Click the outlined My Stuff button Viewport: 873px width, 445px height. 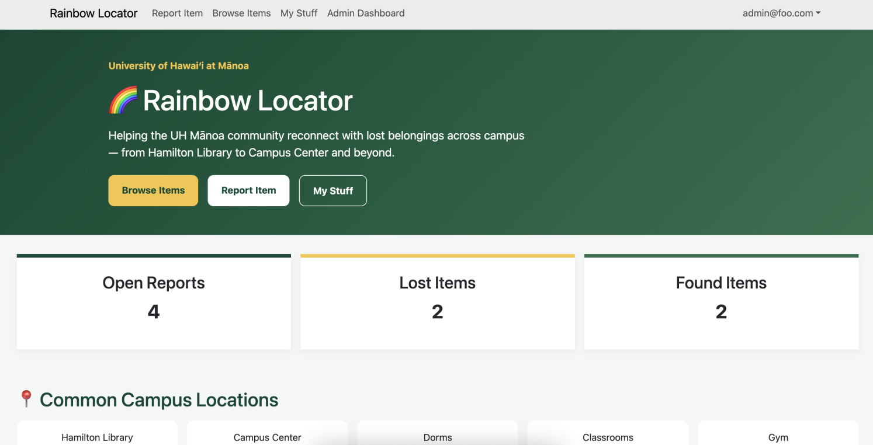point(333,190)
